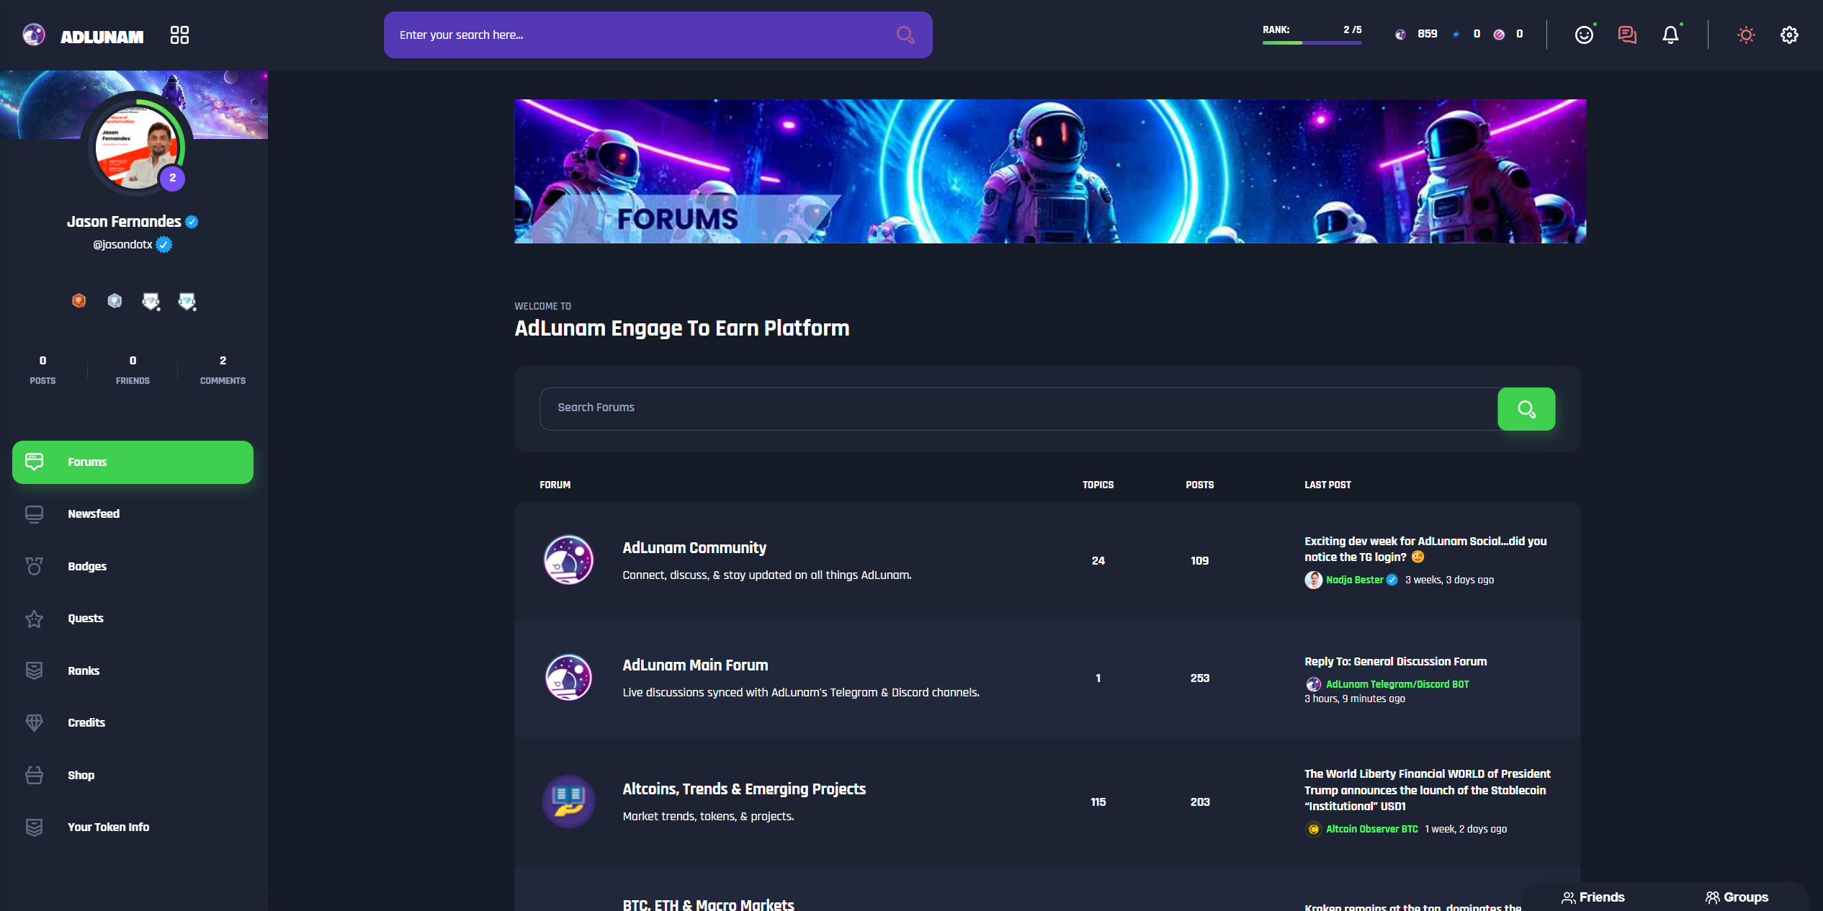Open the Newsfeed sidebar item

click(94, 513)
